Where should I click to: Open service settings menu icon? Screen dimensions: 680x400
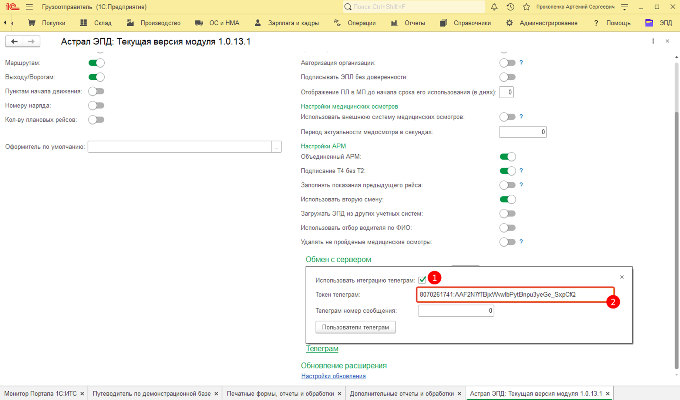[624, 7]
